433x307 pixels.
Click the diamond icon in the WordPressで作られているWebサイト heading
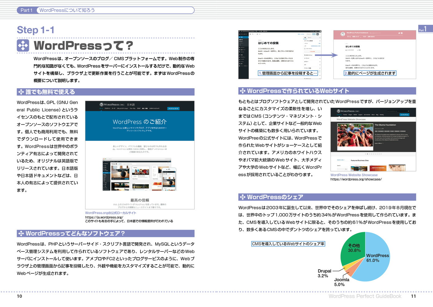tap(242, 91)
